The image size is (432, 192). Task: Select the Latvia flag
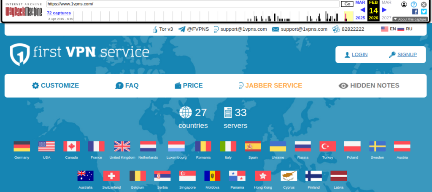[x=339, y=176]
